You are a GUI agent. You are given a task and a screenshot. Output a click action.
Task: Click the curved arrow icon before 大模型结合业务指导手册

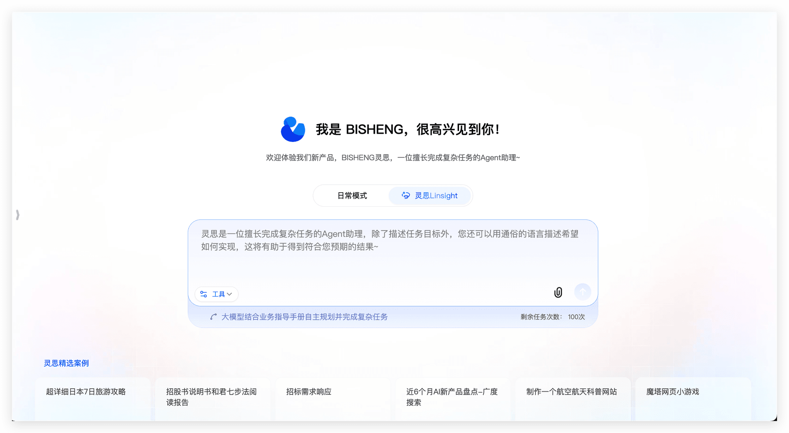(213, 317)
